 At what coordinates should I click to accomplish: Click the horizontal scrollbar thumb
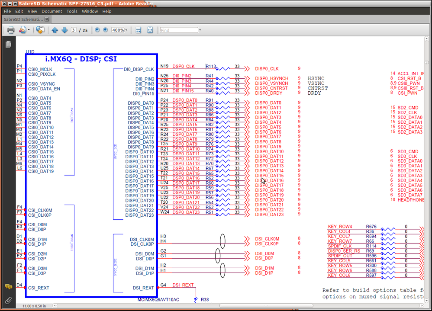266,305
